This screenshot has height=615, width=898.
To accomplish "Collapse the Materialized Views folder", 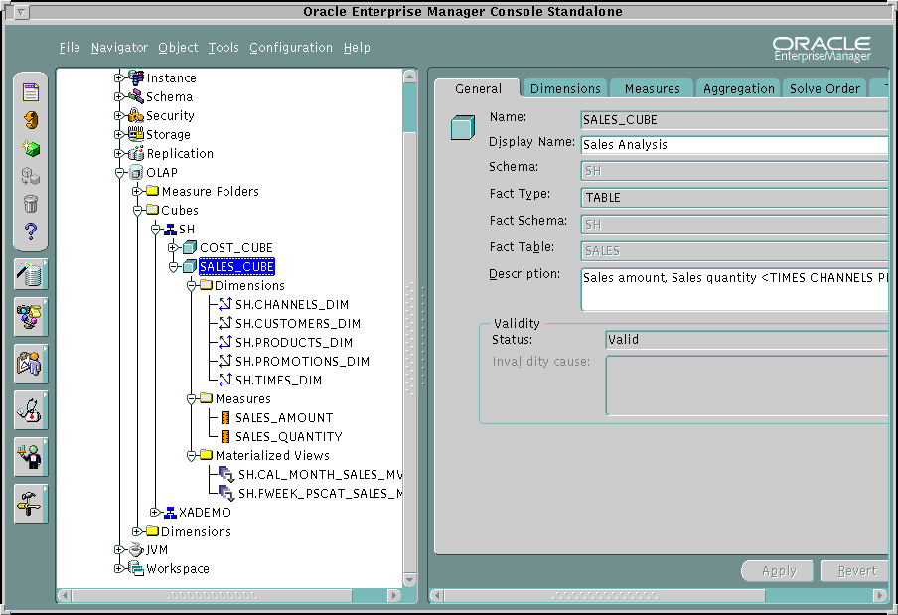I will point(191,455).
